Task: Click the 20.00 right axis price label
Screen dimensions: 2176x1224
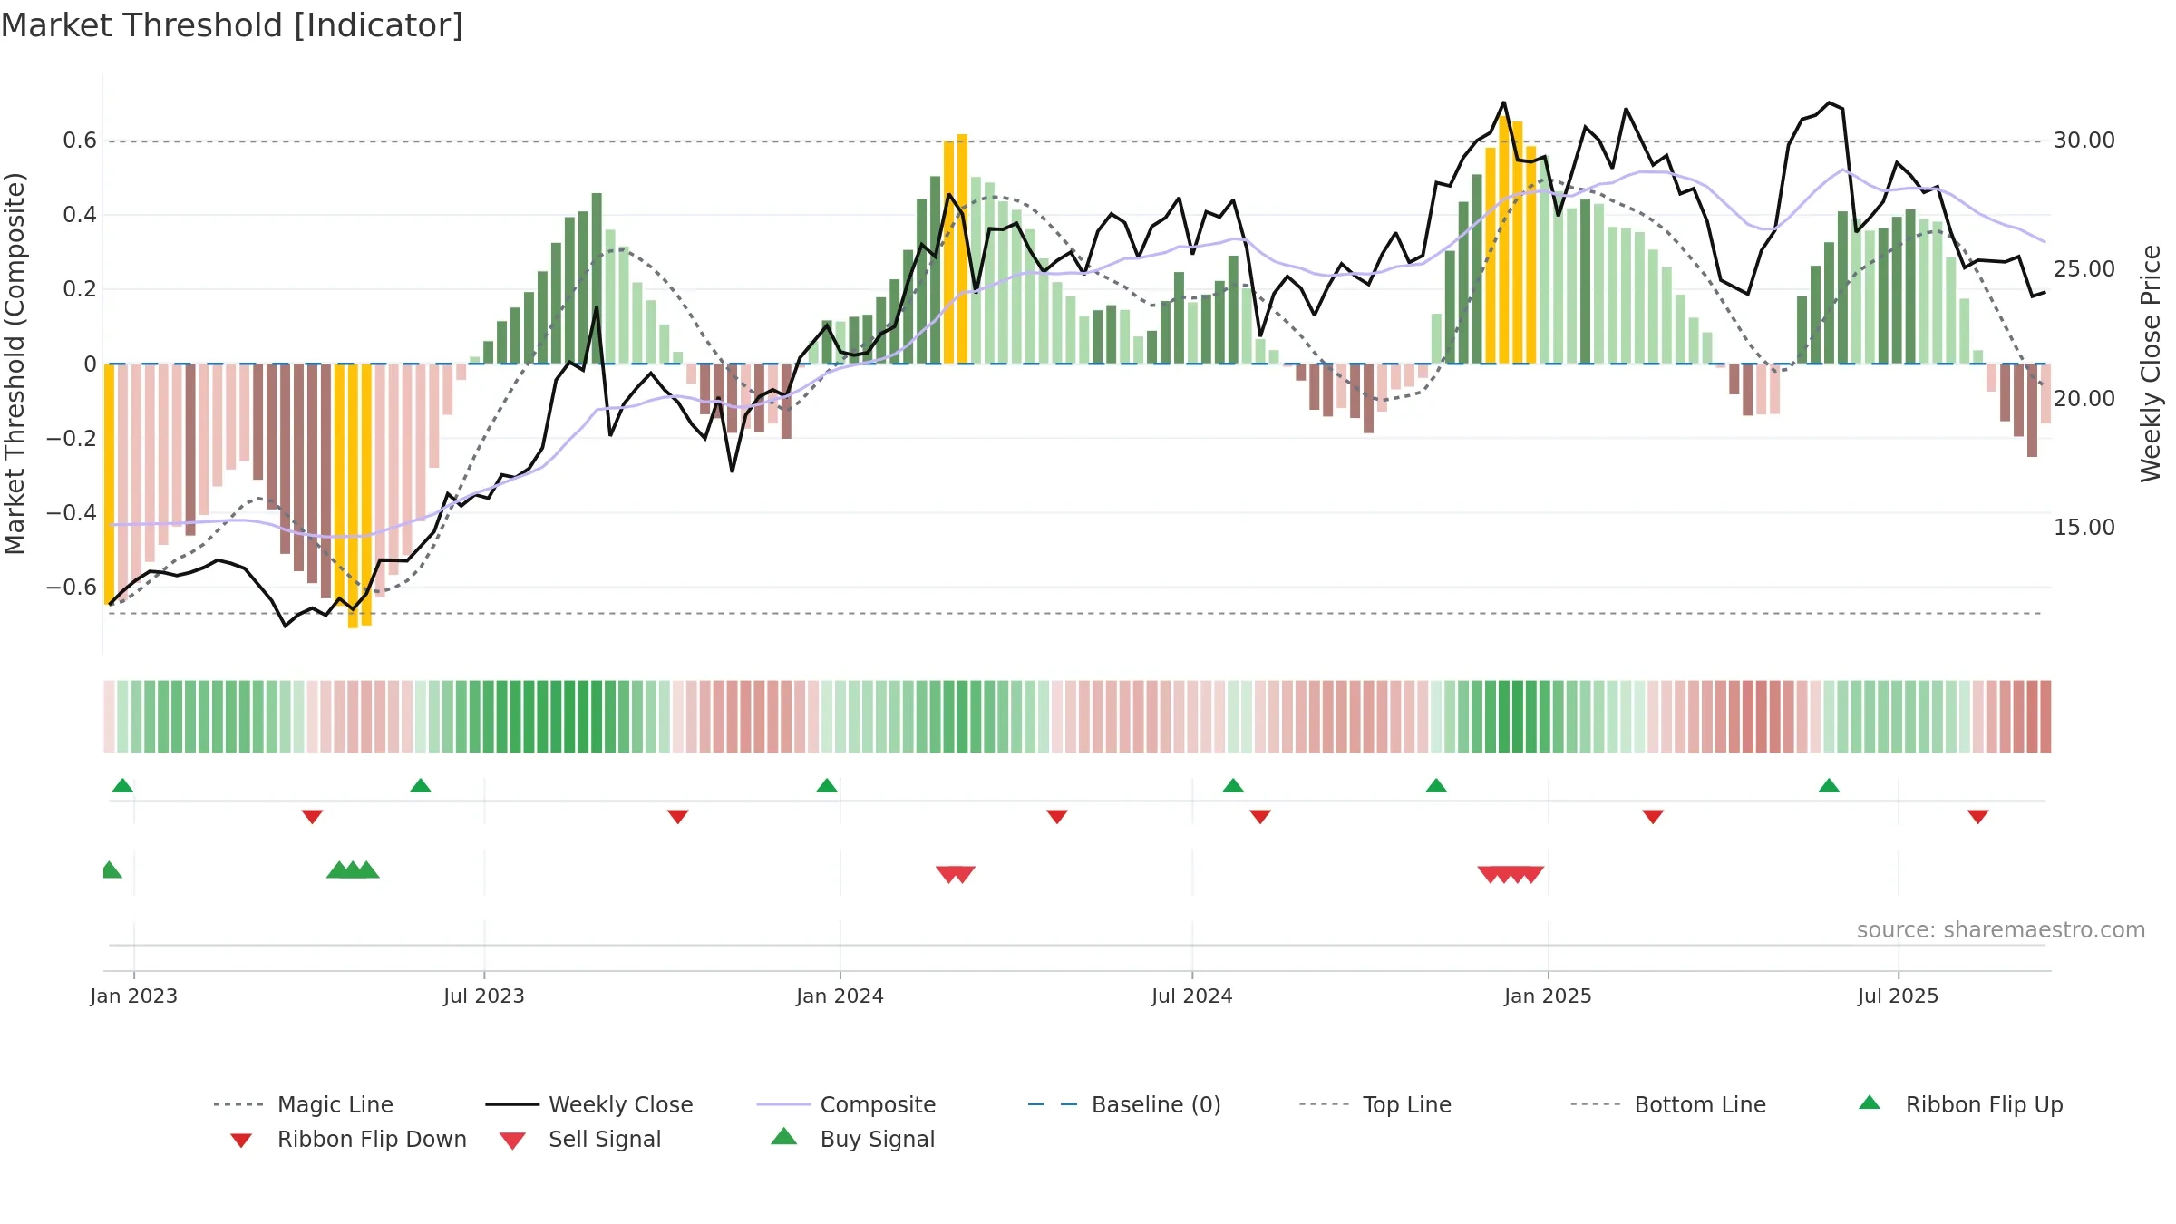Action: coord(2084,399)
